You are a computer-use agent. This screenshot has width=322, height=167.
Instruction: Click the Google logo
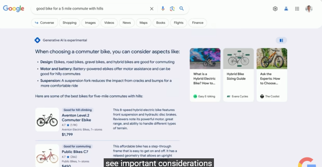[x=14, y=9]
